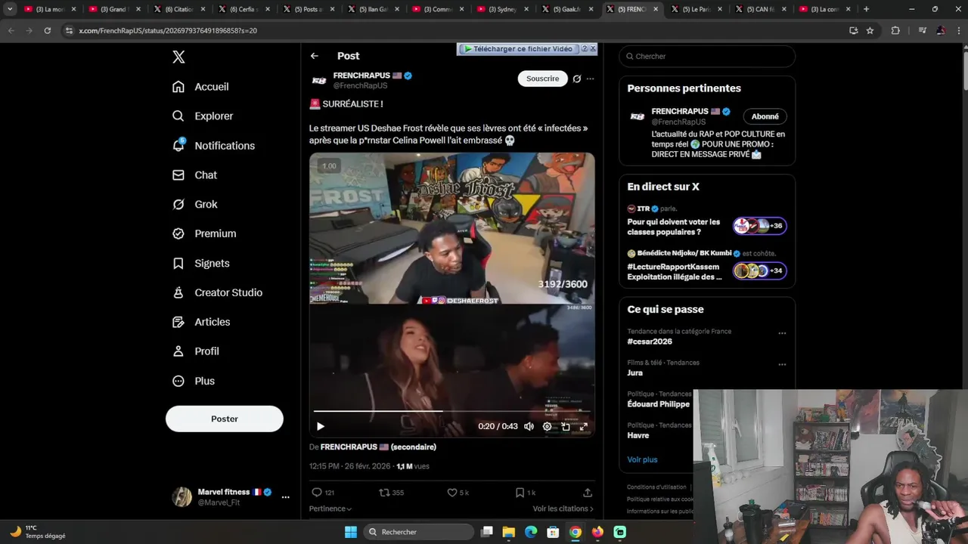Viewport: 968px width, 544px height.
Task: Open browser extensions puzzle icon
Action: coord(895,30)
